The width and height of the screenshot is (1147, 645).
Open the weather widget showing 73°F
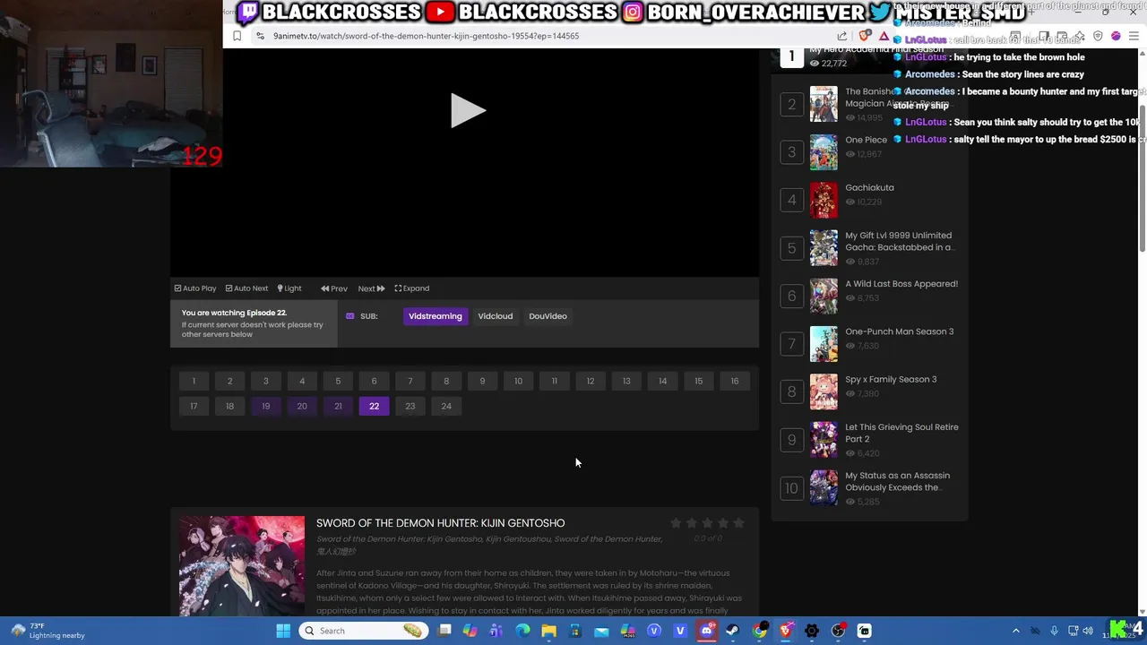coord(49,631)
